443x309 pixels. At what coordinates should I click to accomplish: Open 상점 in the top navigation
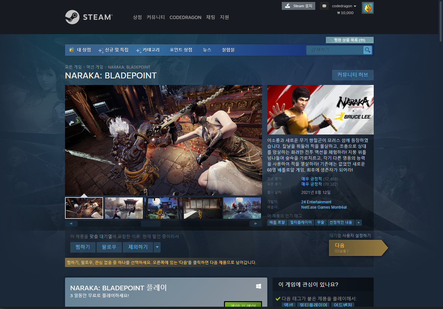click(137, 17)
